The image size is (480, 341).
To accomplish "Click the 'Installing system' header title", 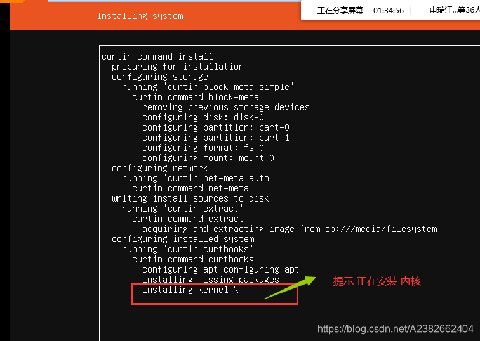I will 140,16.
